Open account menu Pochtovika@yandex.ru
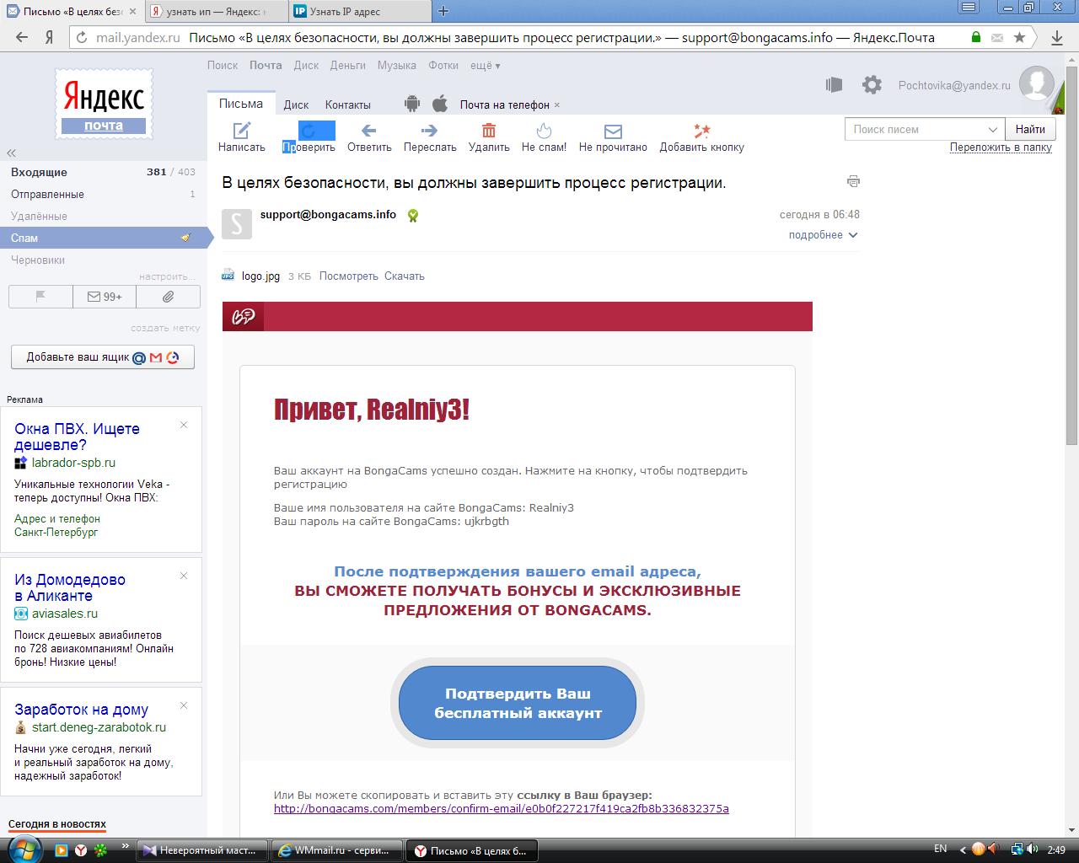This screenshot has height=863, width=1079. coord(954,85)
